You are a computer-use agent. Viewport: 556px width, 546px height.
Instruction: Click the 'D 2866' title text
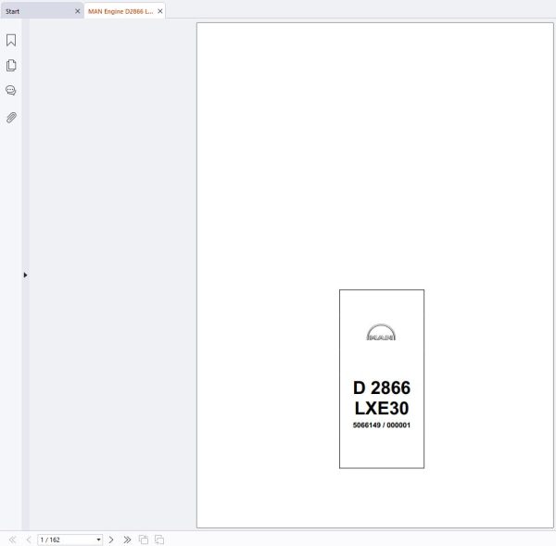click(382, 387)
